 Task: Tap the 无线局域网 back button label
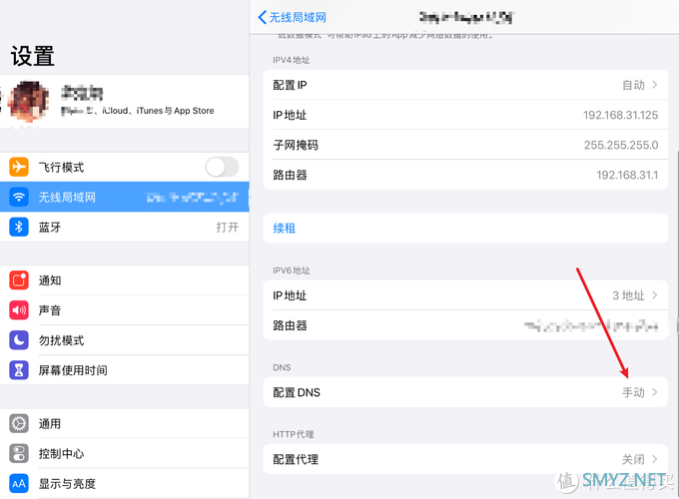tap(298, 17)
